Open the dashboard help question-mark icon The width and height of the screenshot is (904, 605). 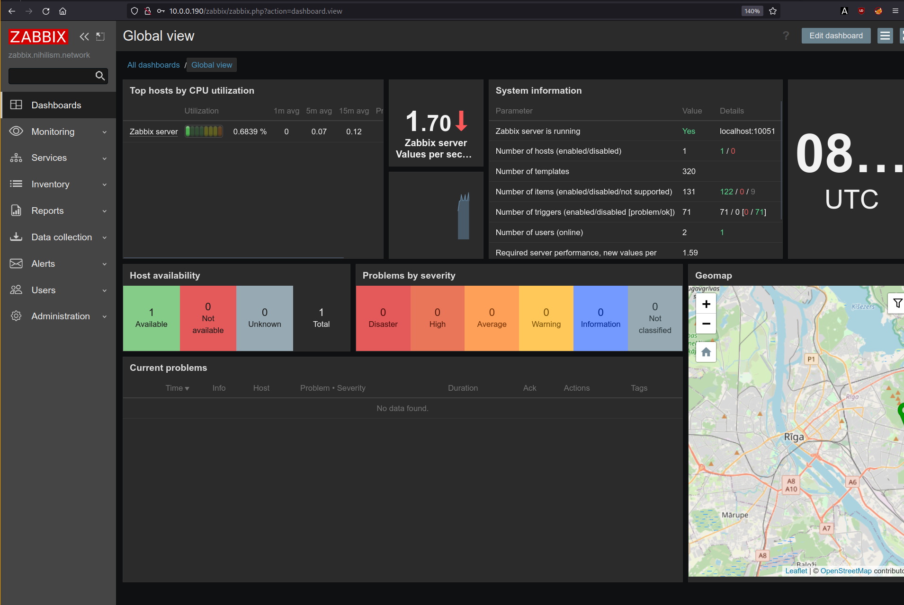tap(786, 35)
